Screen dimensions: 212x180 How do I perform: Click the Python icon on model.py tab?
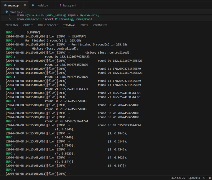coord(33,5)
